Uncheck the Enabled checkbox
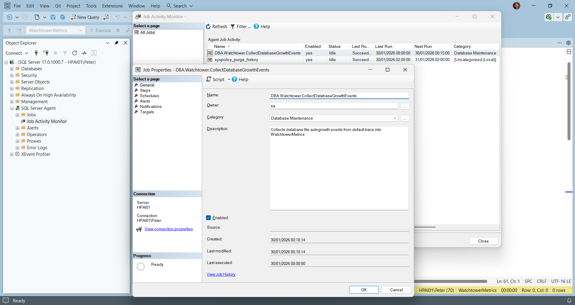 coord(209,218)
